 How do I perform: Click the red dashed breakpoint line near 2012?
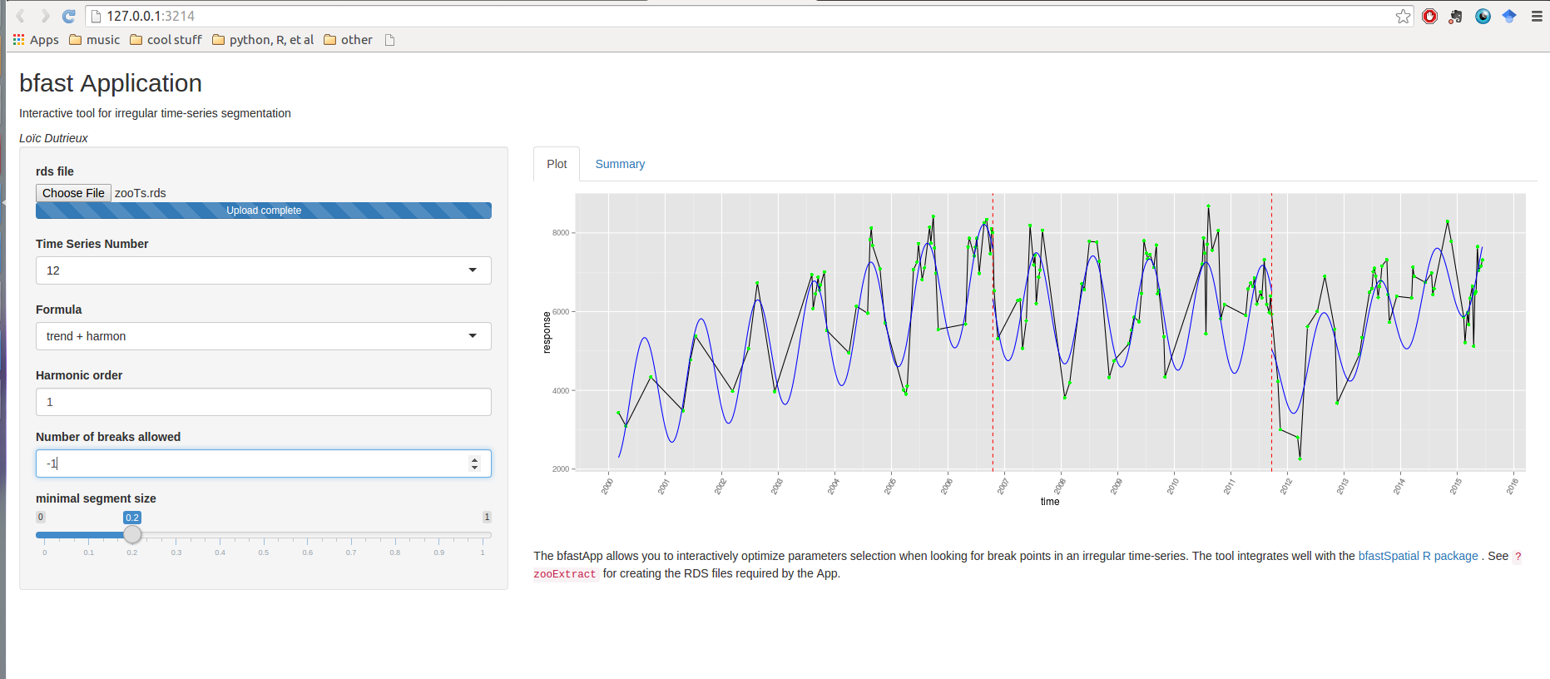(1271, 331)
